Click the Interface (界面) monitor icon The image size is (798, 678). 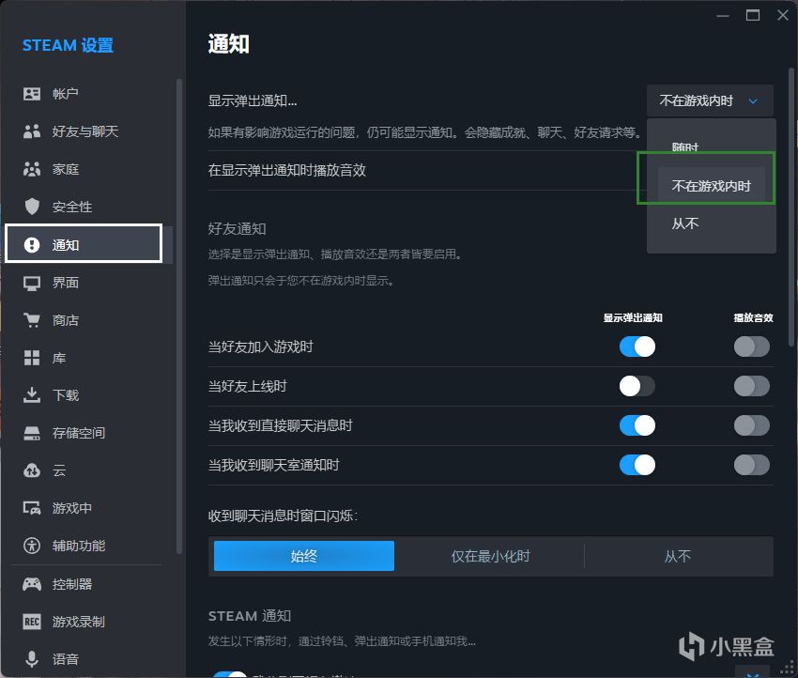coord(32,283)
